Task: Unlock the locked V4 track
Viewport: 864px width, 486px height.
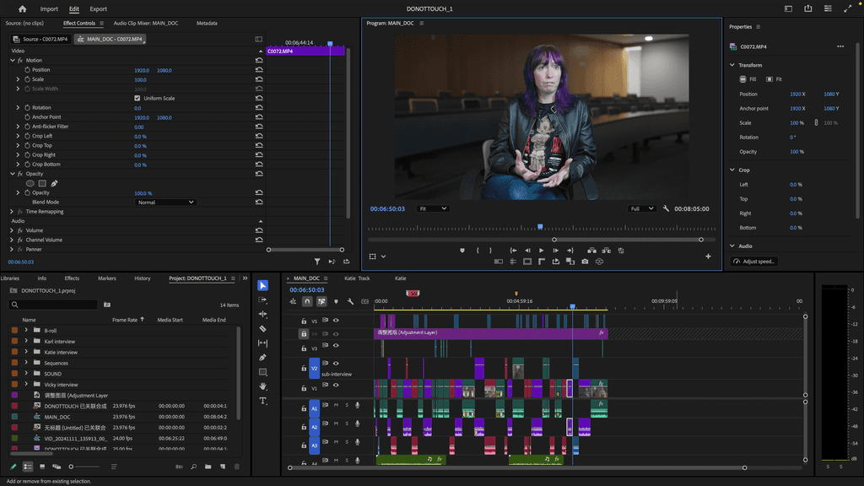Action: click(304, 334)
